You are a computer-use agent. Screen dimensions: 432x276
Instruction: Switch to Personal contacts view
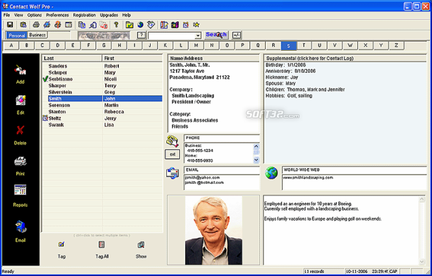point(16,35)
